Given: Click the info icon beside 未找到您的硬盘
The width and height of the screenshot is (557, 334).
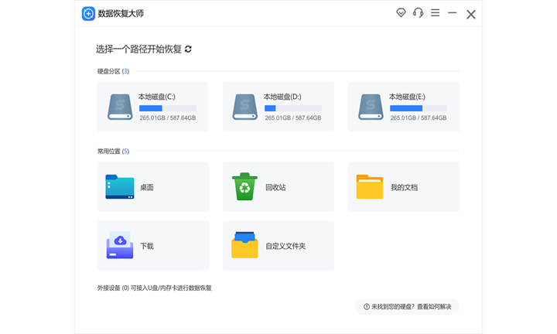Looking at the screenshot, I should (367, 307).
